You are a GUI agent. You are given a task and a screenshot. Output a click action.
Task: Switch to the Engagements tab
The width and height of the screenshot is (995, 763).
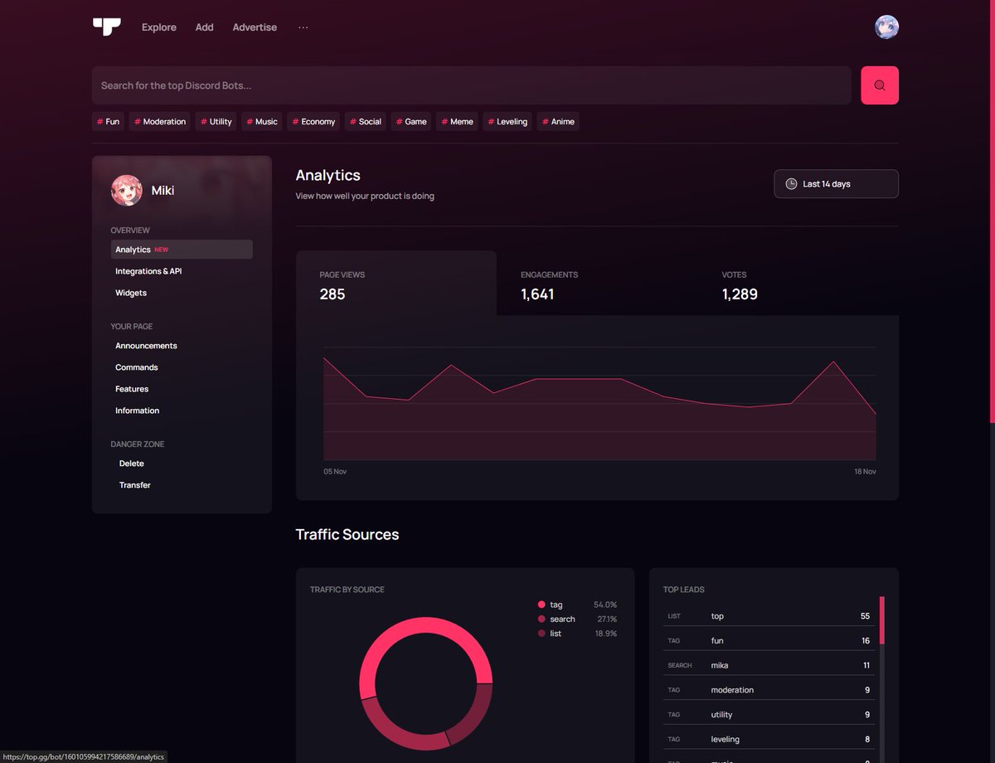coord(597,283)
